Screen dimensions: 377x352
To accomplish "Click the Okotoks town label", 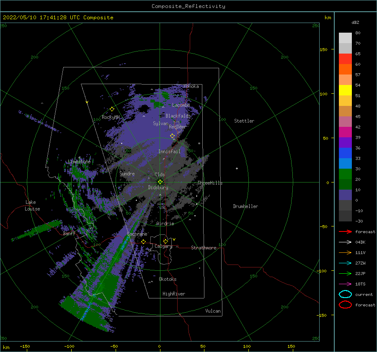I will point(168,279).
